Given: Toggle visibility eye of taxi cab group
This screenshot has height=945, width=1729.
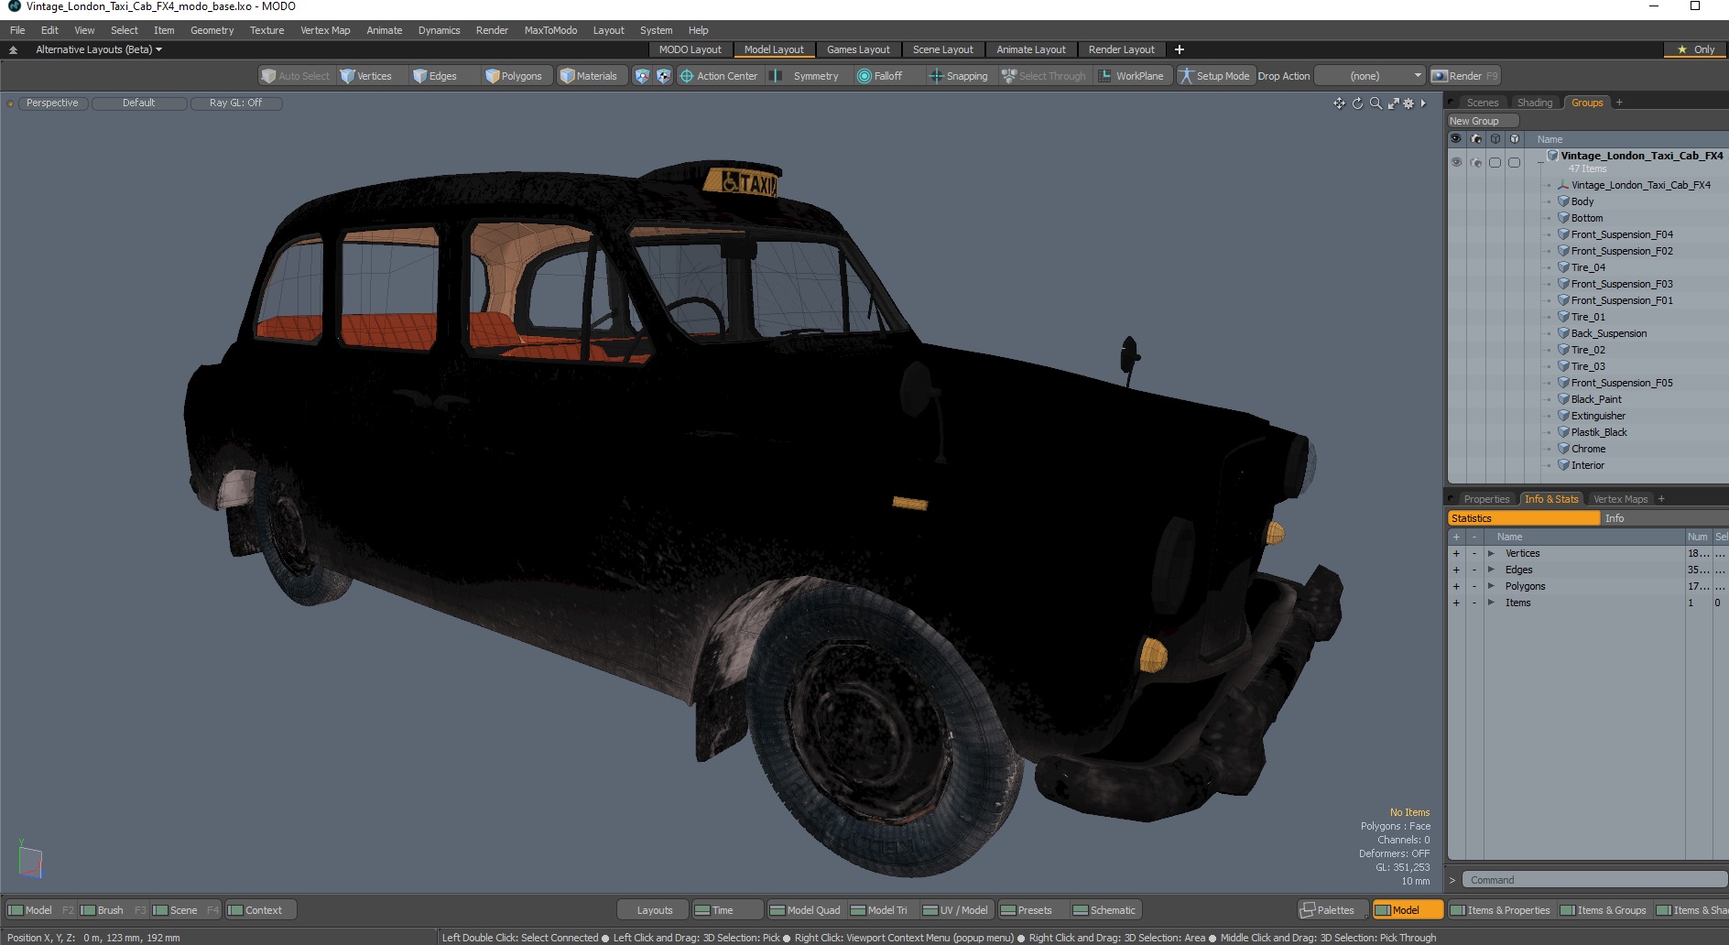Looking at the screenshot, I should [1456, 162].
